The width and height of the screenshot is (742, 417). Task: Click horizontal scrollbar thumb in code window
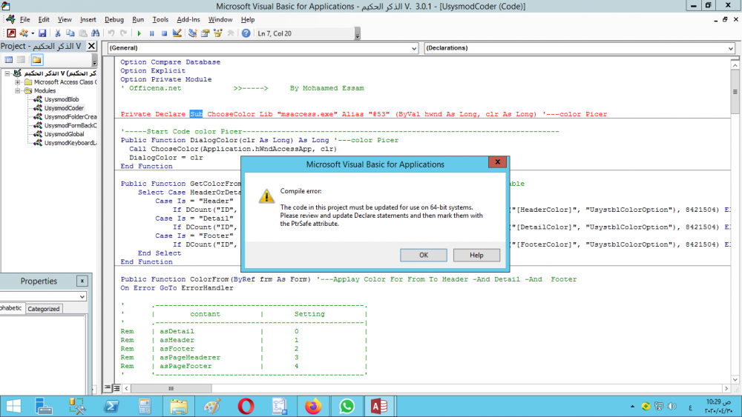point(171,388)
